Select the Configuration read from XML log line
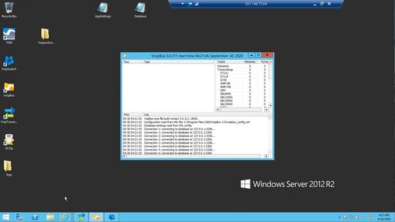Screen dimensions: 395x222 pos(195,122)
